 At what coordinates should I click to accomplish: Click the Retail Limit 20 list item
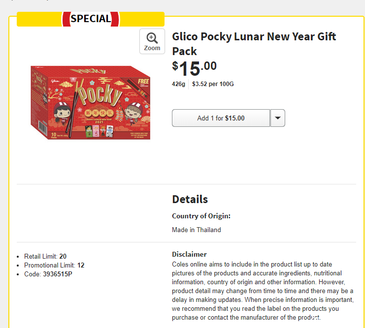[45, 256]
